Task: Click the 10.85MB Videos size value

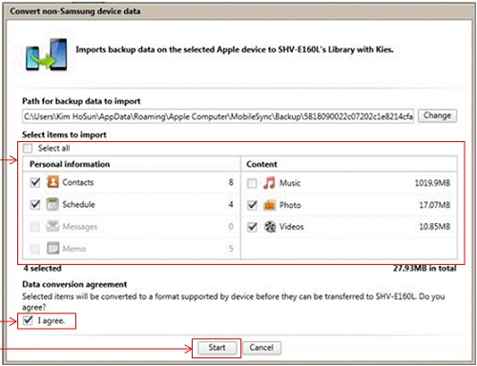Action: tap(435, 227)
